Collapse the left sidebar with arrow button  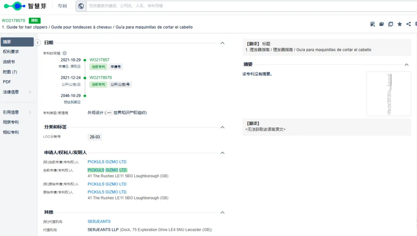(x=38, y=43)
